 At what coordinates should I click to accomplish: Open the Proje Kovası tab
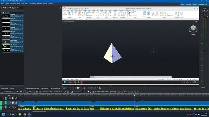[5, 88]
